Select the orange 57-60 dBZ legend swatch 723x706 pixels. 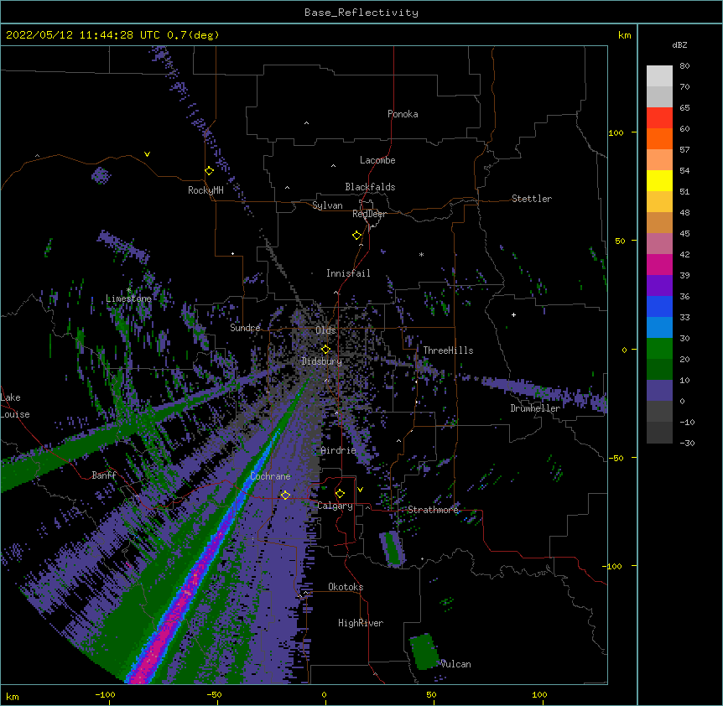point(659,138)
